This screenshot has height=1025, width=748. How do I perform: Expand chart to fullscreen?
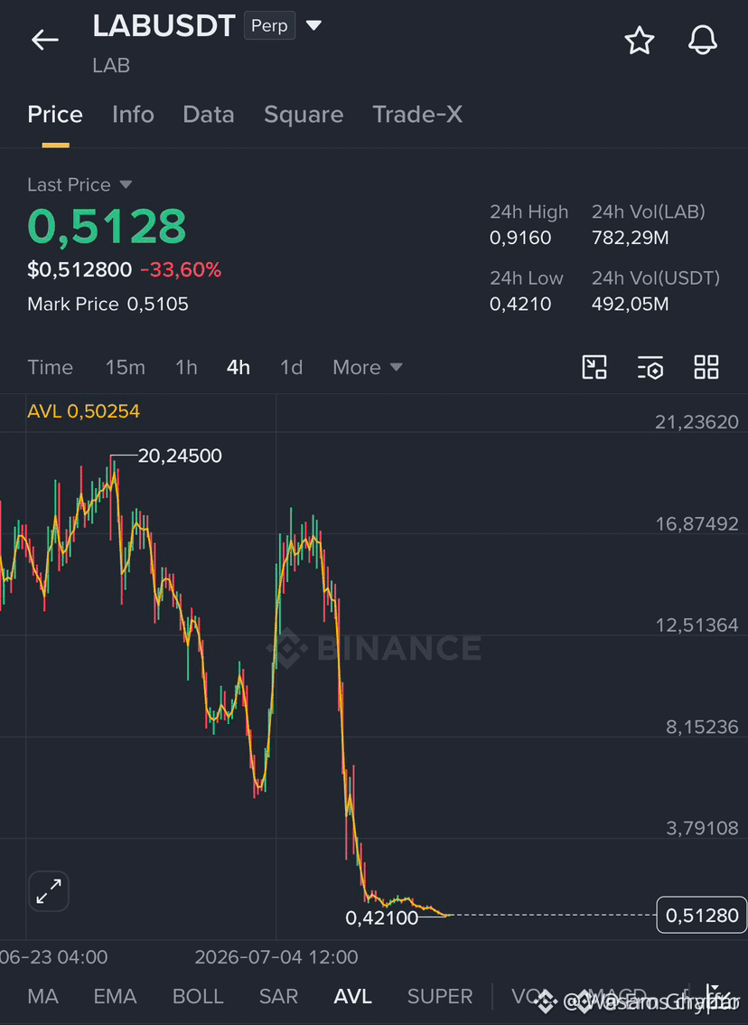(49, 891)
